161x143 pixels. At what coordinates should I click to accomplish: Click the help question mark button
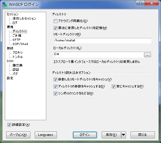pos(140,3)
